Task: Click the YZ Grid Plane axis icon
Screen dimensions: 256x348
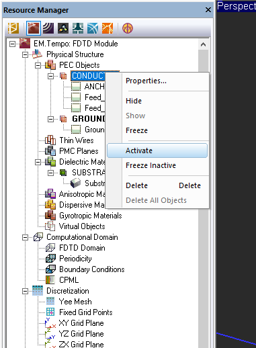Action: pyautogui.click(x=50, y=334)
